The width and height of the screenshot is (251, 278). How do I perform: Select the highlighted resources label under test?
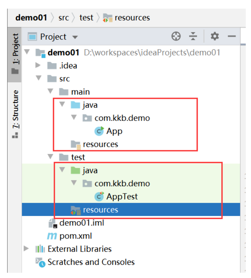pos(101,210)
